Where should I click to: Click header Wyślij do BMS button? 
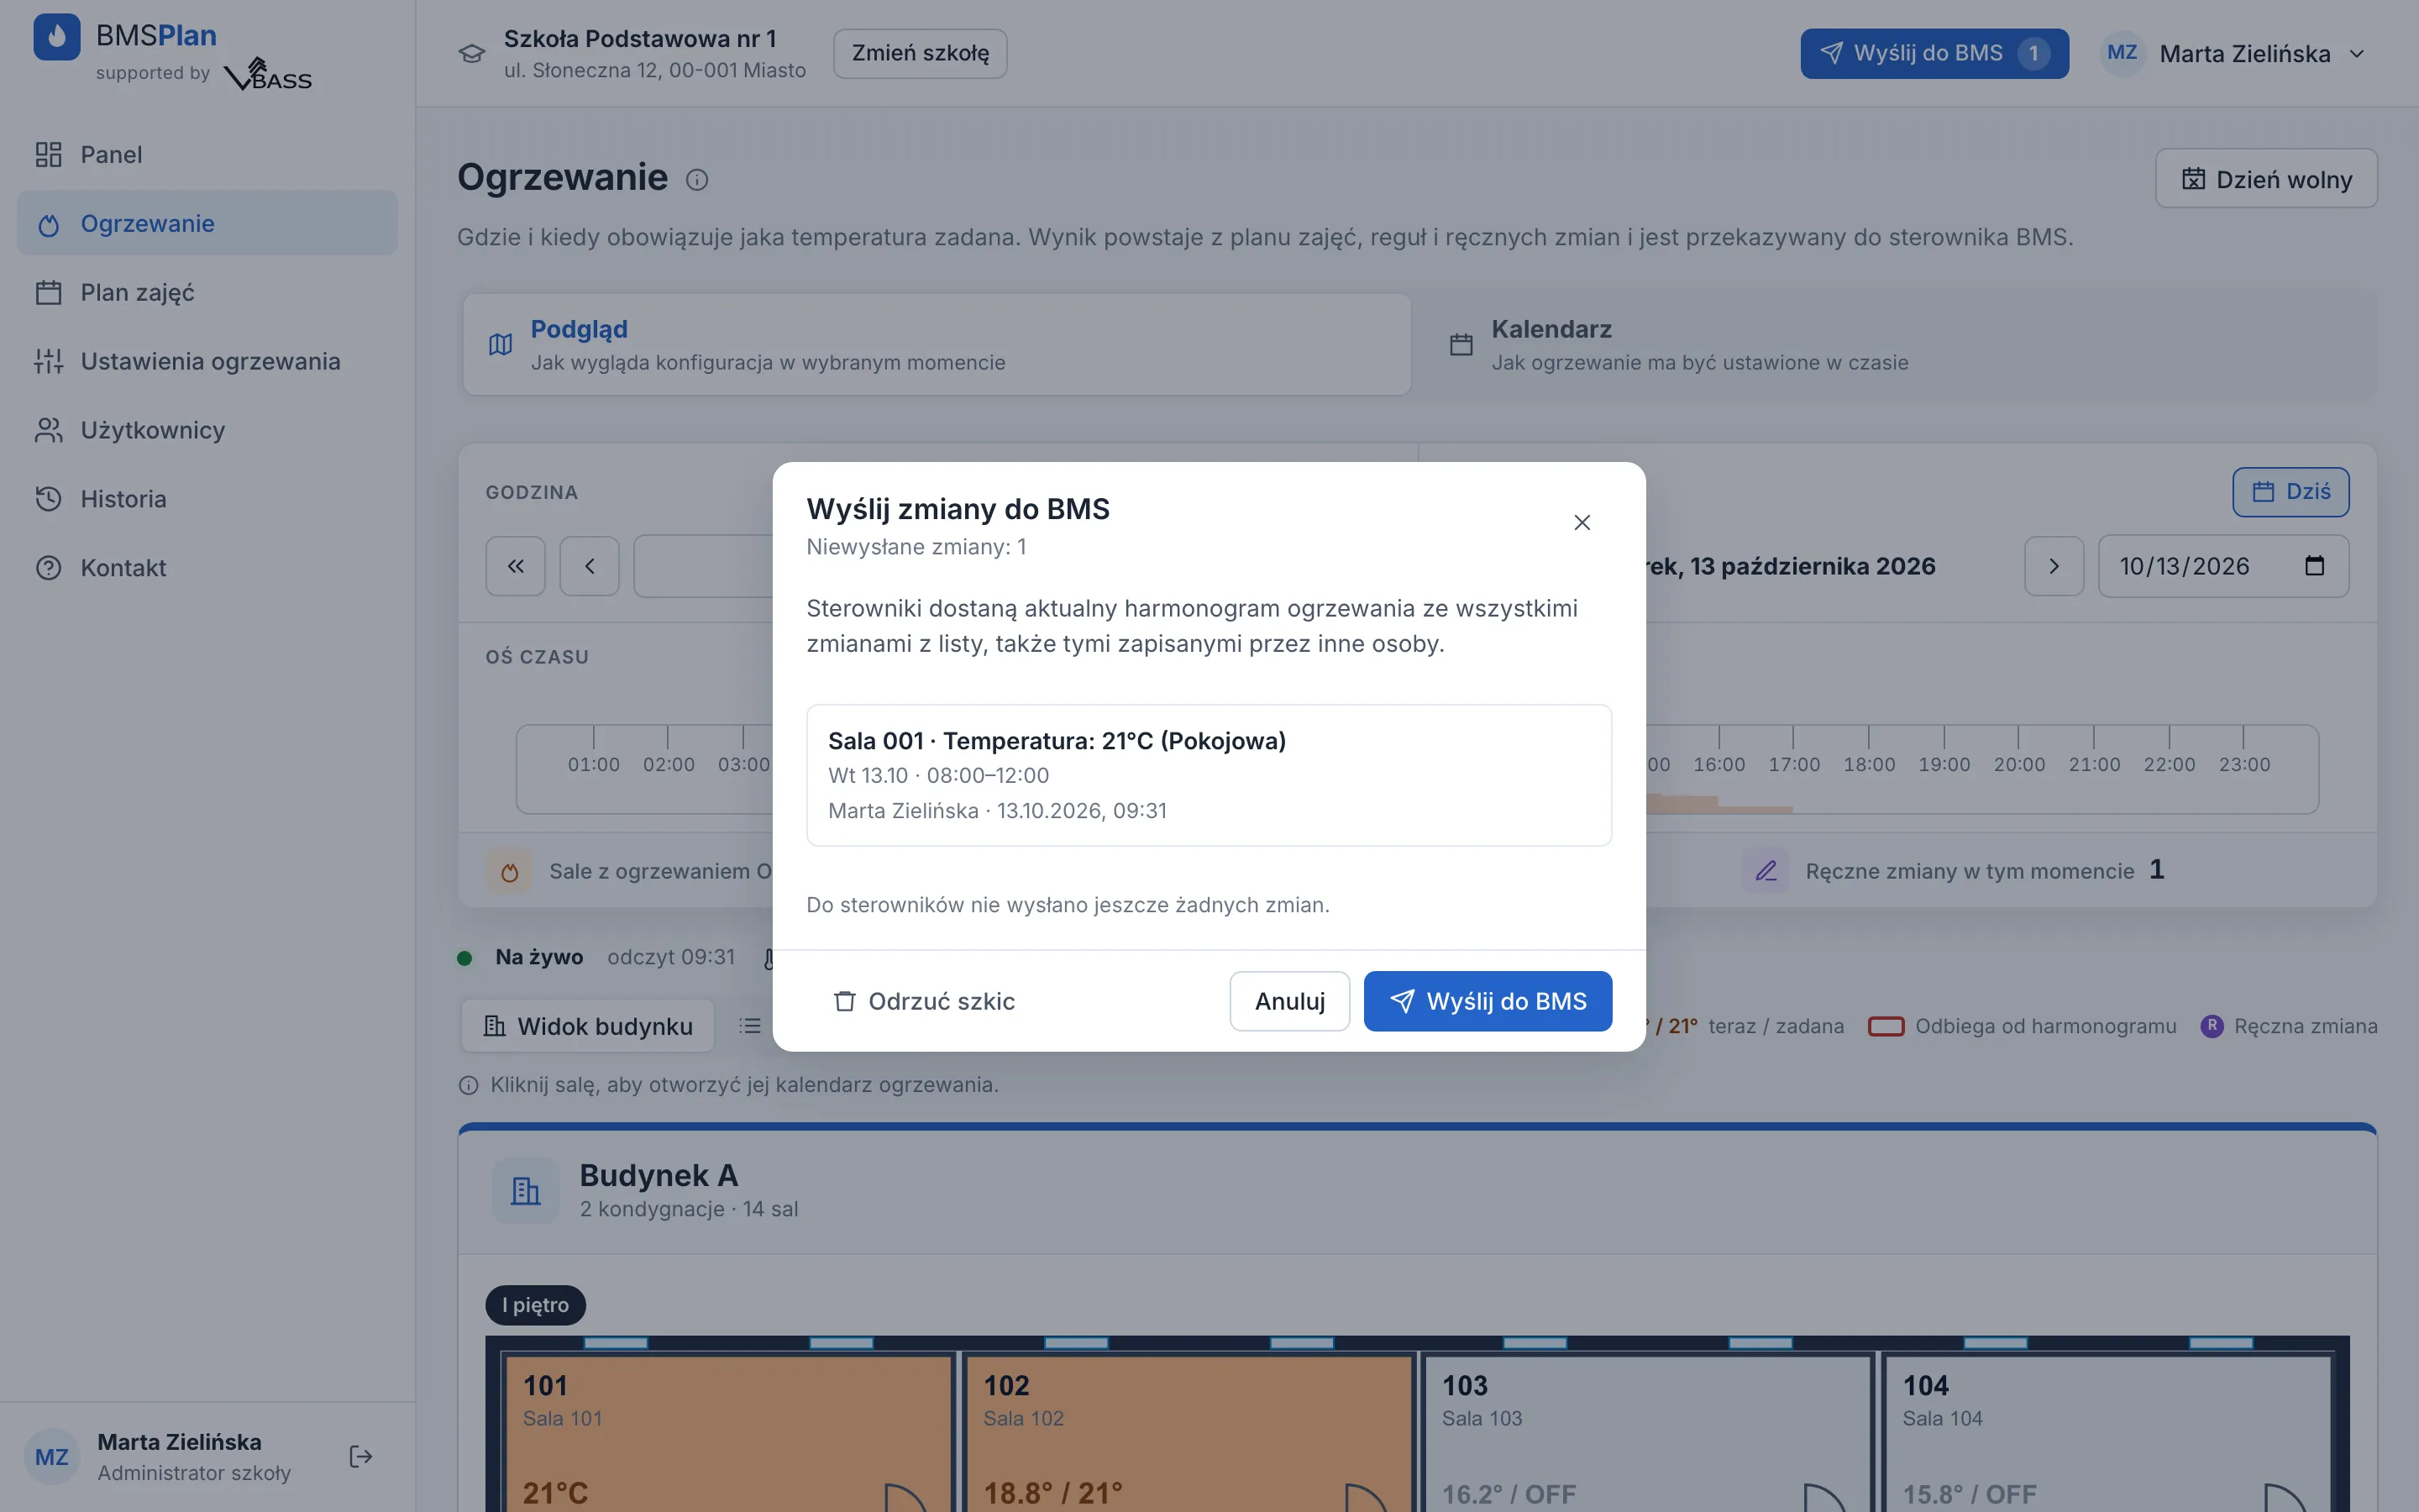click(1934, 53)
